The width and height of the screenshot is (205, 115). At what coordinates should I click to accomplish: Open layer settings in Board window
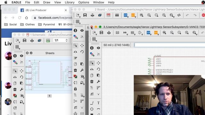click(x=76, y=37)
